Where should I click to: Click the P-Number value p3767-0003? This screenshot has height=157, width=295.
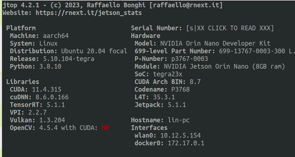click(189, 59)
